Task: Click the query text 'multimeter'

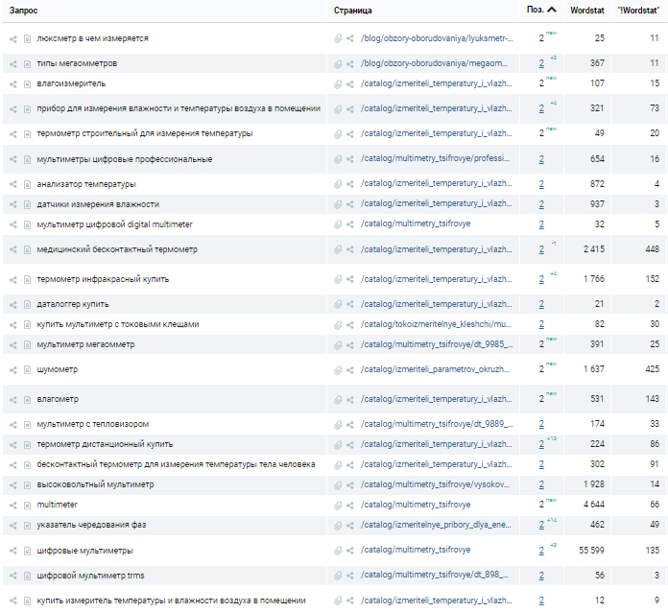Action: coord(57,505)
